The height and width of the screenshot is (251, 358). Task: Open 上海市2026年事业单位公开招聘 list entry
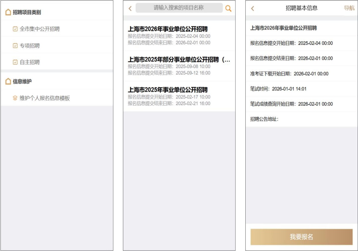tap(179, 35)
